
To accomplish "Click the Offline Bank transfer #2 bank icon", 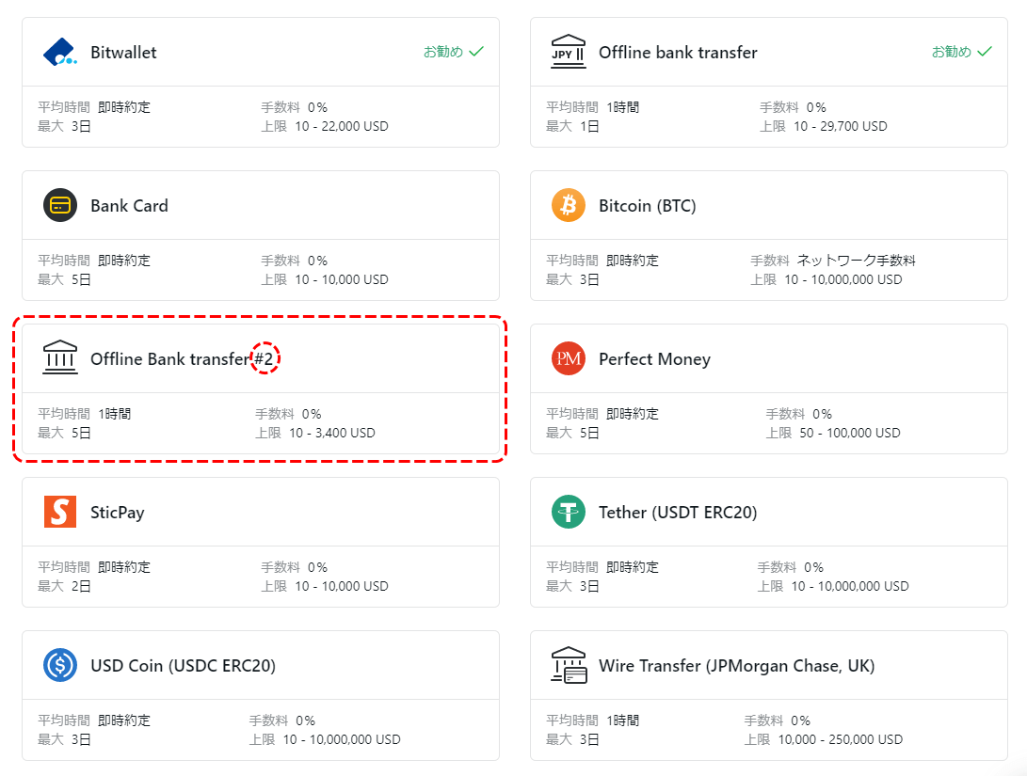I will [x=60, y=357].
